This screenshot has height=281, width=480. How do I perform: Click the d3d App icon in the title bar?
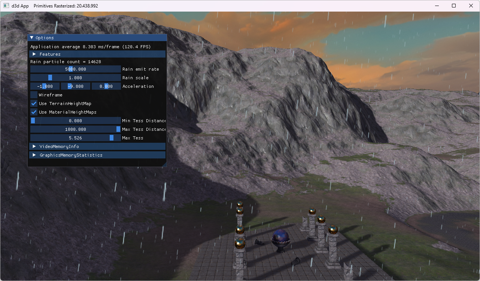click(6, 6)
